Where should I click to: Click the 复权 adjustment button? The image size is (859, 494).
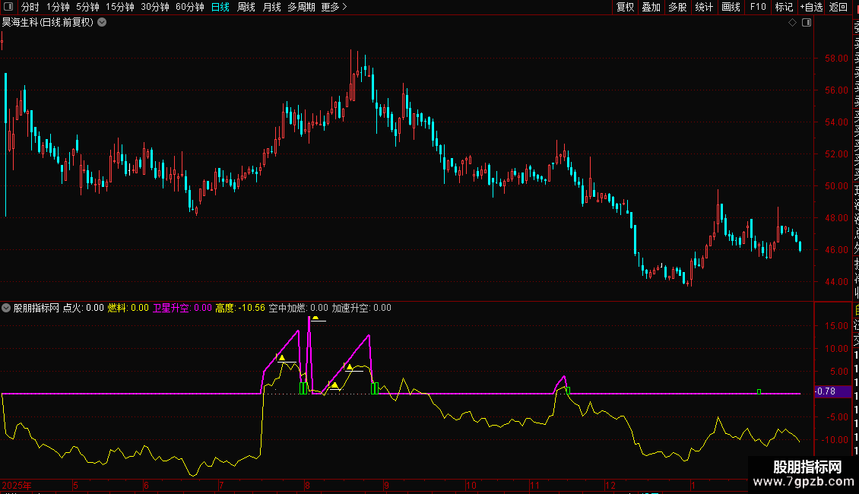626,7
